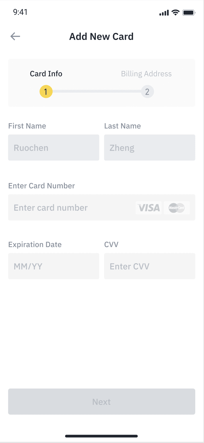The width and height of the screenshot is (204, 443).
Task: Switch to Billing Address step label
Action: pos(146,74)
